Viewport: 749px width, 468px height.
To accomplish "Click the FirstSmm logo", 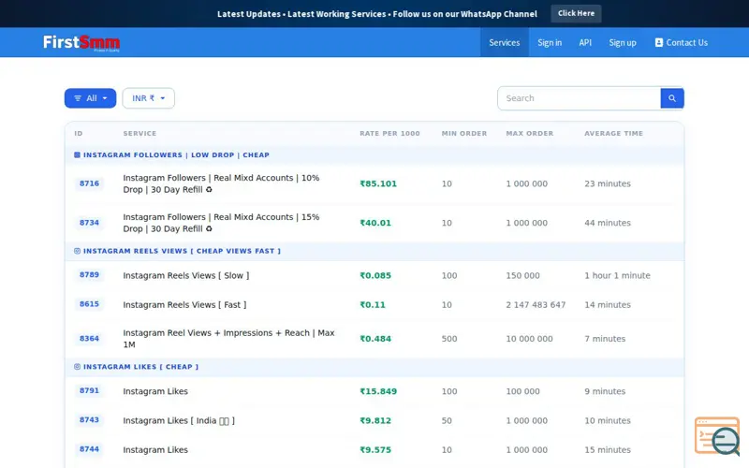I will tap(81, 42).
